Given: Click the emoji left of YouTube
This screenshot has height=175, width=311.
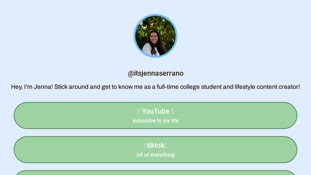Looking at the screenshot, I should [138, 112].
